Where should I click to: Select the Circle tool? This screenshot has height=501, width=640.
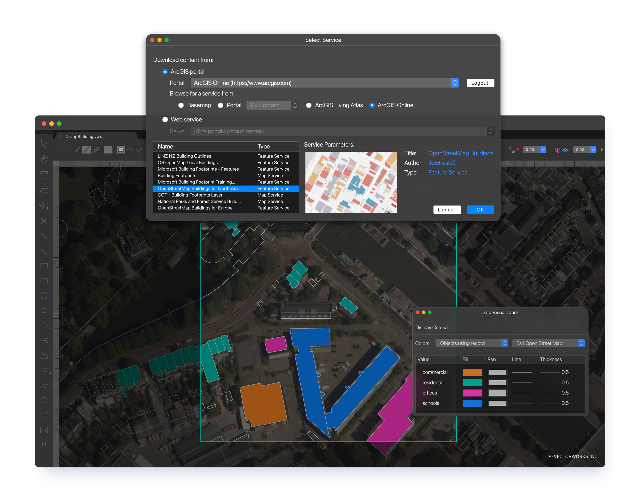44,296
